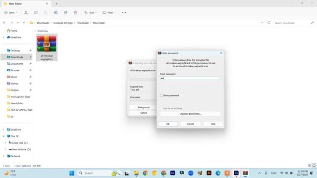Image resolution: width=317 pixels, height=178 pixels.
Task: Open the clock and date flyout
Action: pos(303,173)
